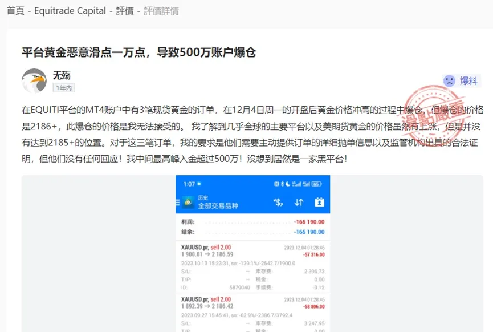The height and width of the screenshot is (332, 493).
Task: Click battery indicator in phone status bar
Action: [317, 184]
